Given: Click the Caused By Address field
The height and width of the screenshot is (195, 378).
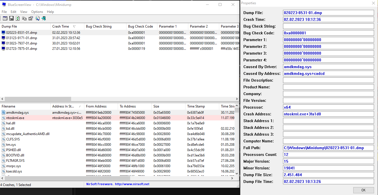Looking at the screenshot, I should click(329, 73).
